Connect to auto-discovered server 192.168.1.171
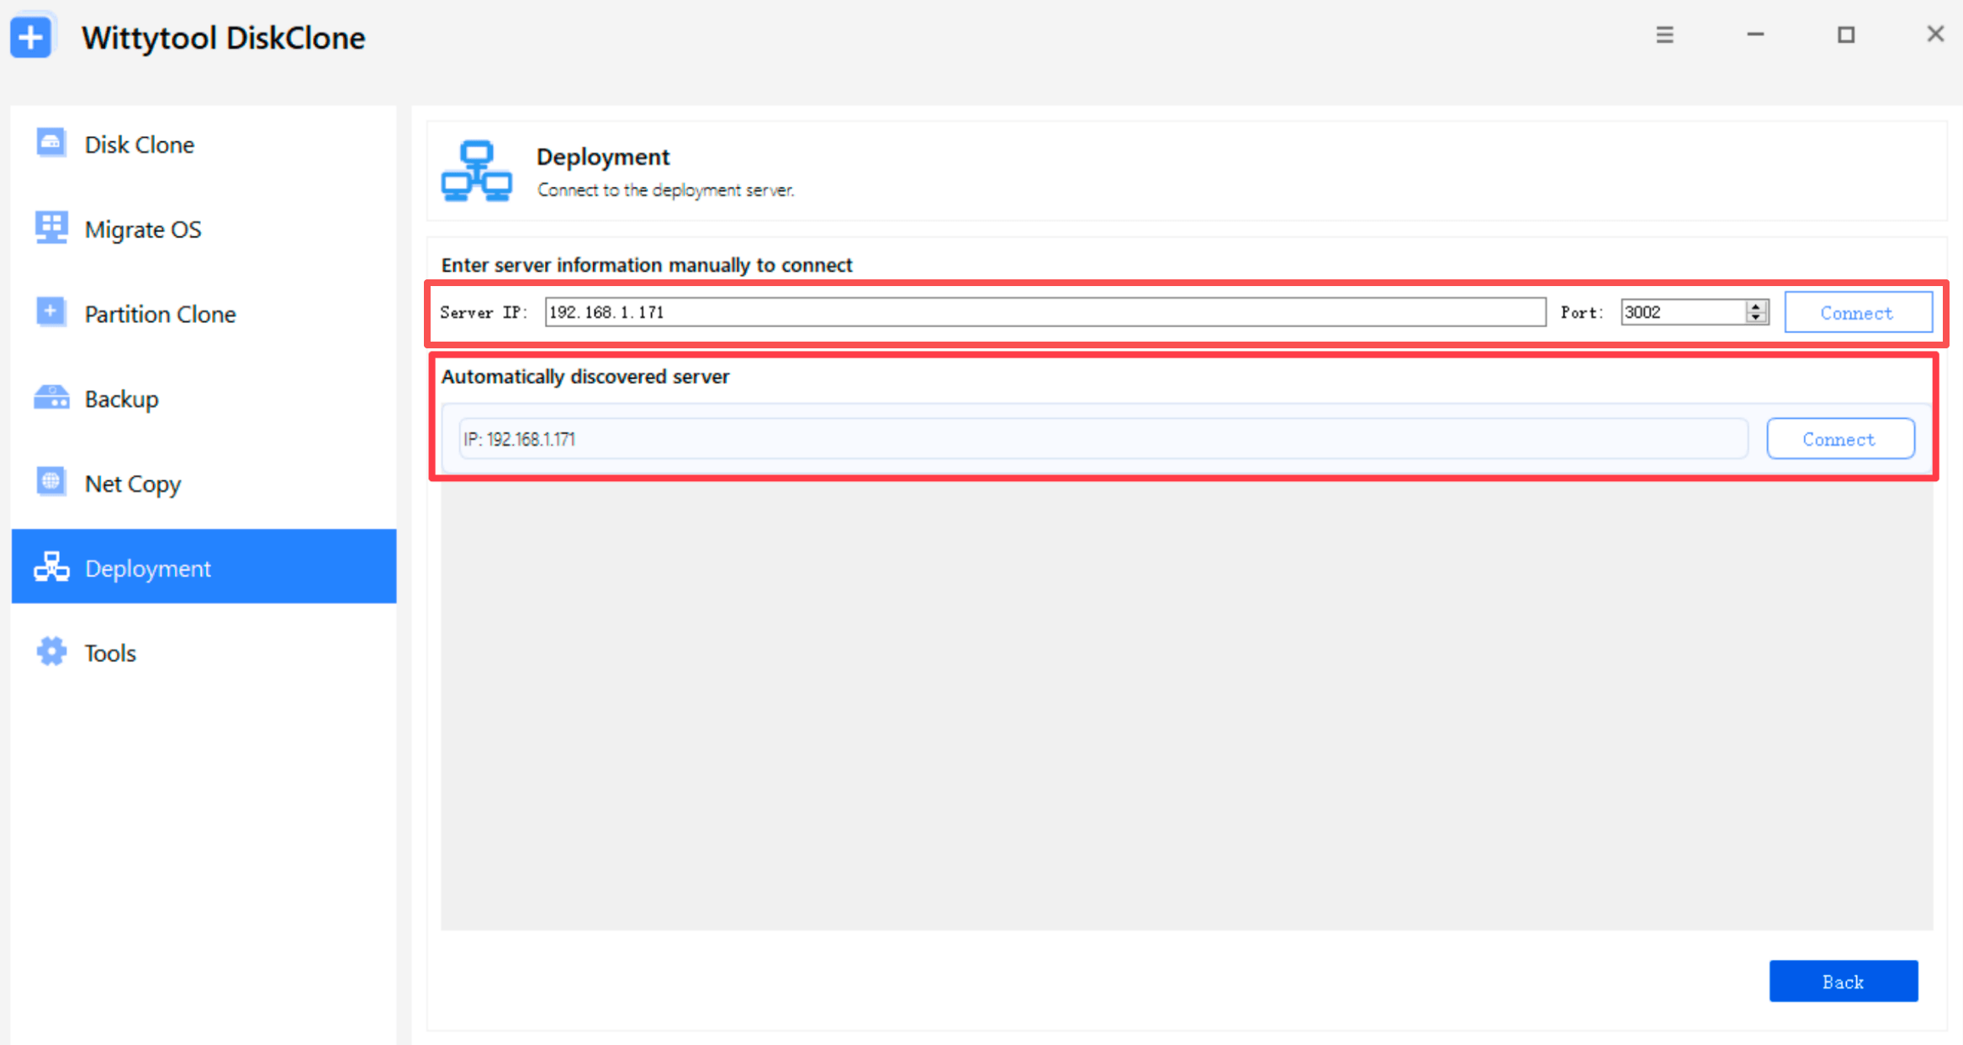This screenshot has height=1045, width=1963. point(1840,438)
